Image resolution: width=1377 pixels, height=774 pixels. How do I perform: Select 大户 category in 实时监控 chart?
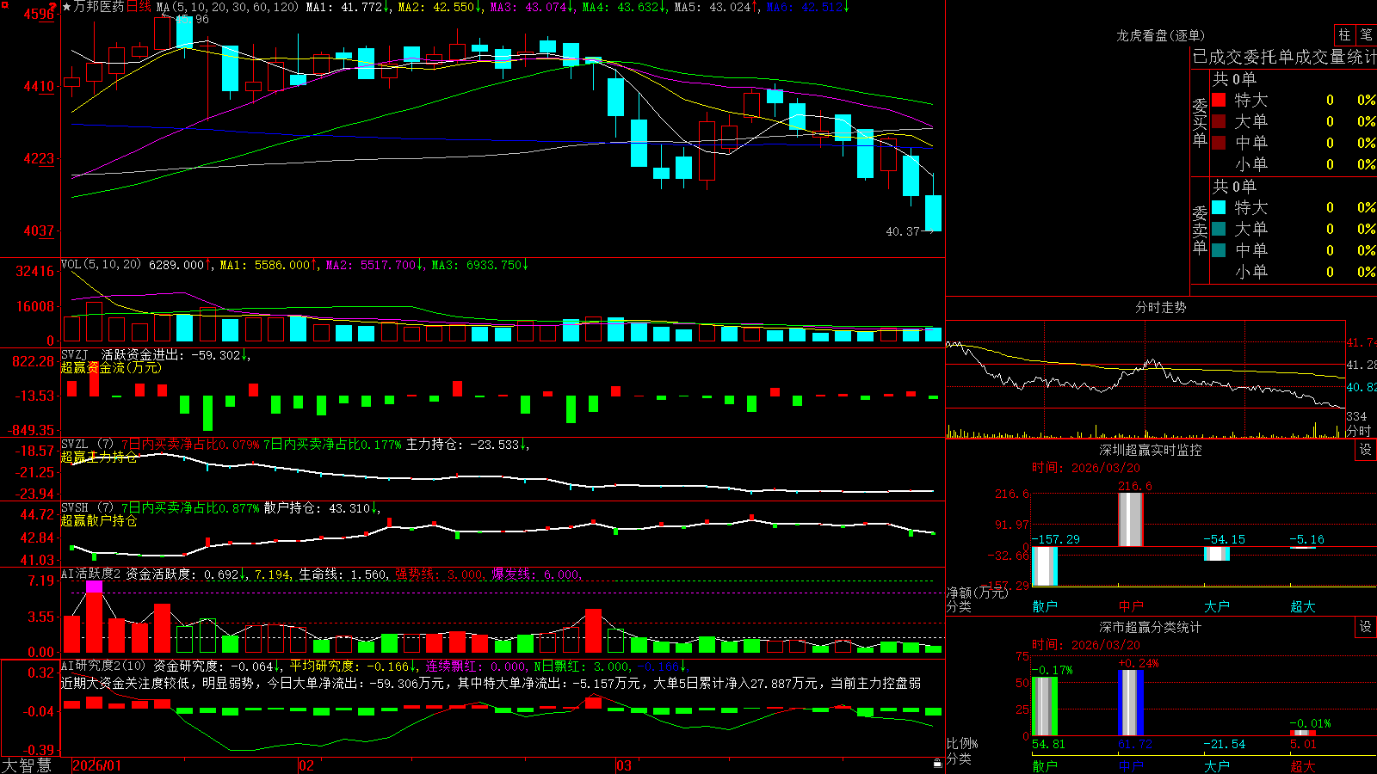pyautogui.click(x=1217, y=606)
